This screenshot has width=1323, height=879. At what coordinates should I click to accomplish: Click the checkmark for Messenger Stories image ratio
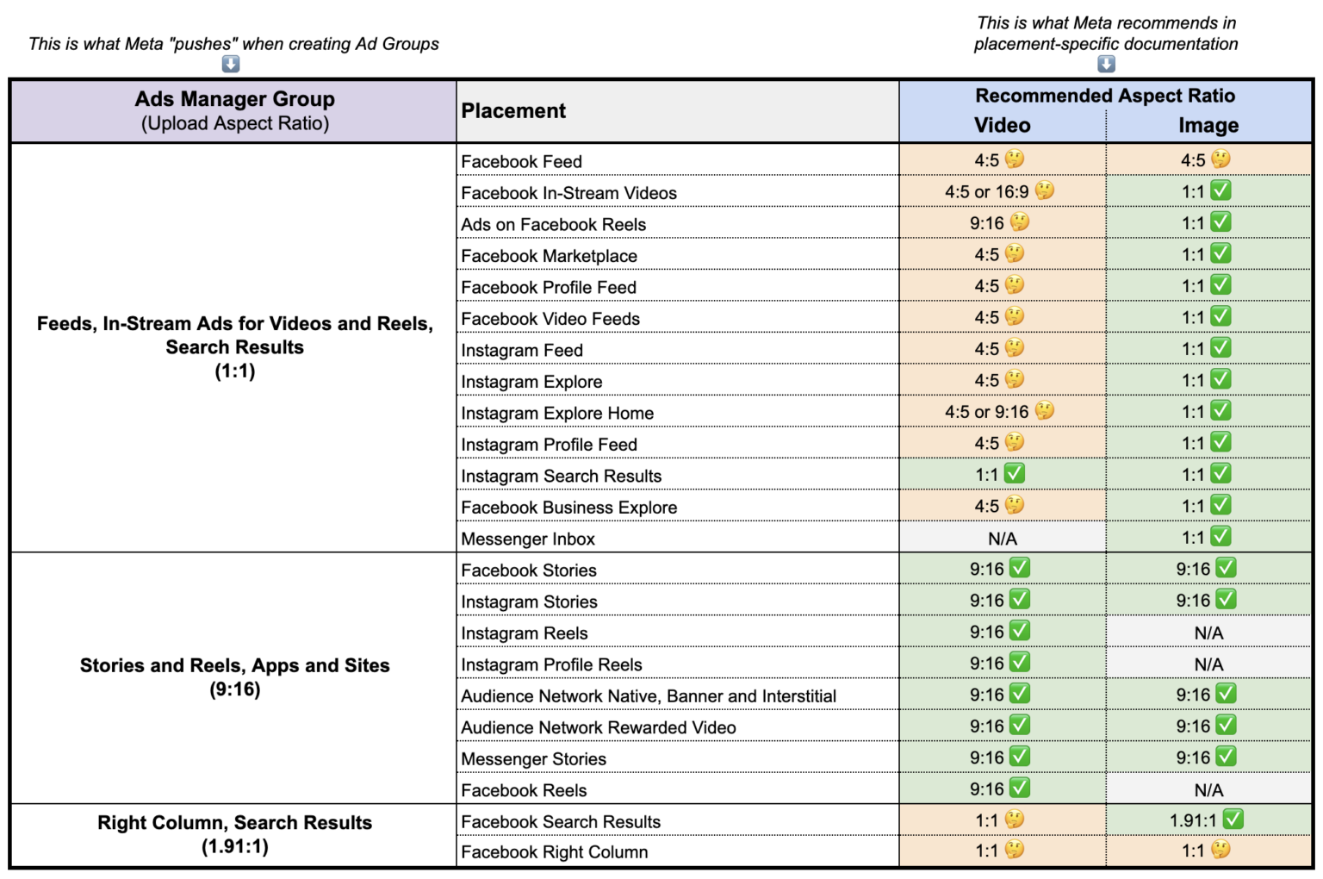click(x=1227, y=757)
